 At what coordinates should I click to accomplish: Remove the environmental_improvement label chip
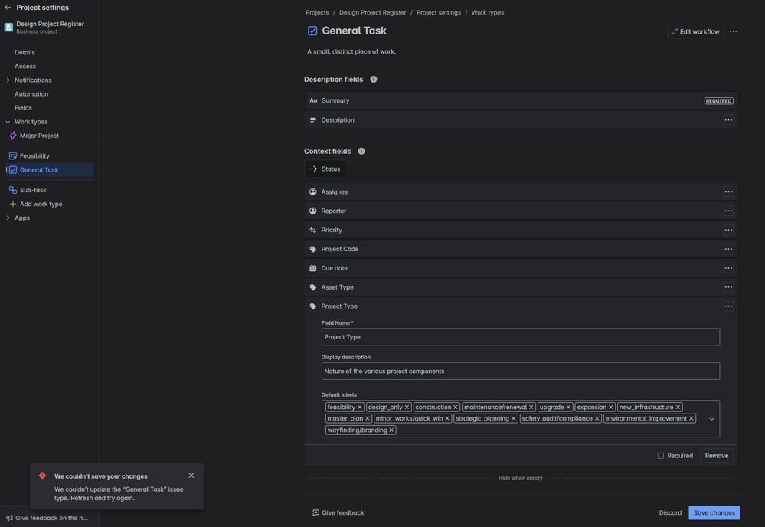click(x=691, y=418)
